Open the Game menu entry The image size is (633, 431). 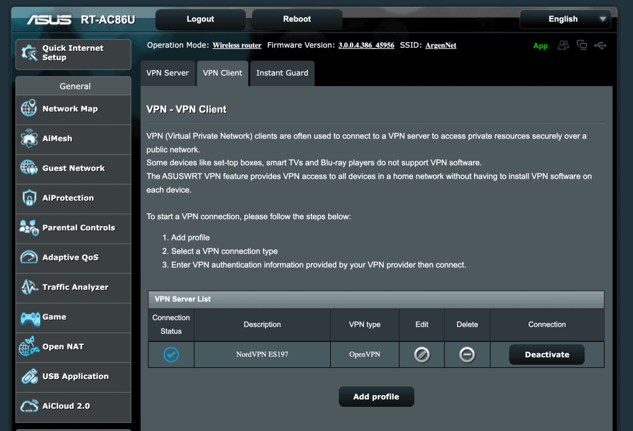click(74, 317)
